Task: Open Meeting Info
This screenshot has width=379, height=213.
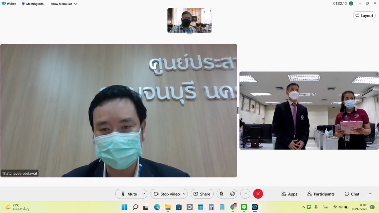Action: (x=32, y=4)
